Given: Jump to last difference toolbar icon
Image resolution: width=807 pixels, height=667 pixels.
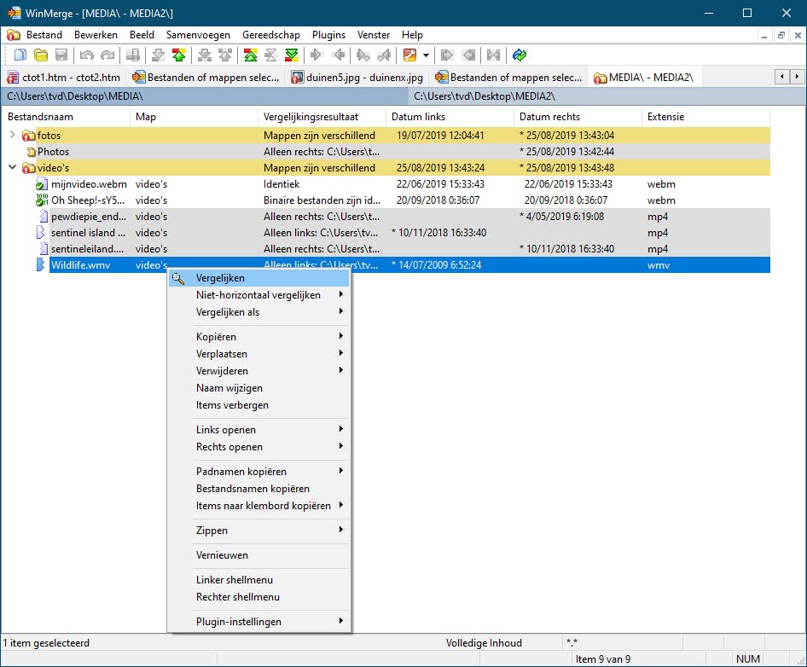Looking at the screenshot, I should (x=292, y=55).
